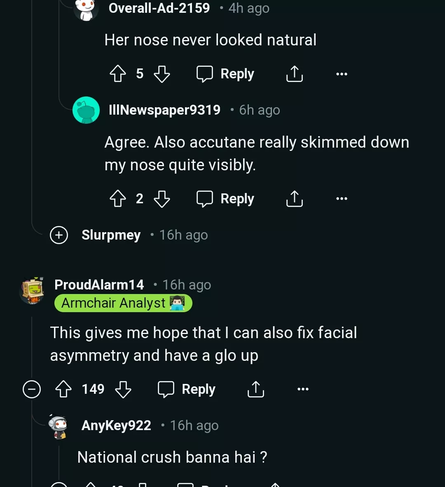
Task: Downvote IllNewspaper9319's accutane comment
Action: [162, 199]
